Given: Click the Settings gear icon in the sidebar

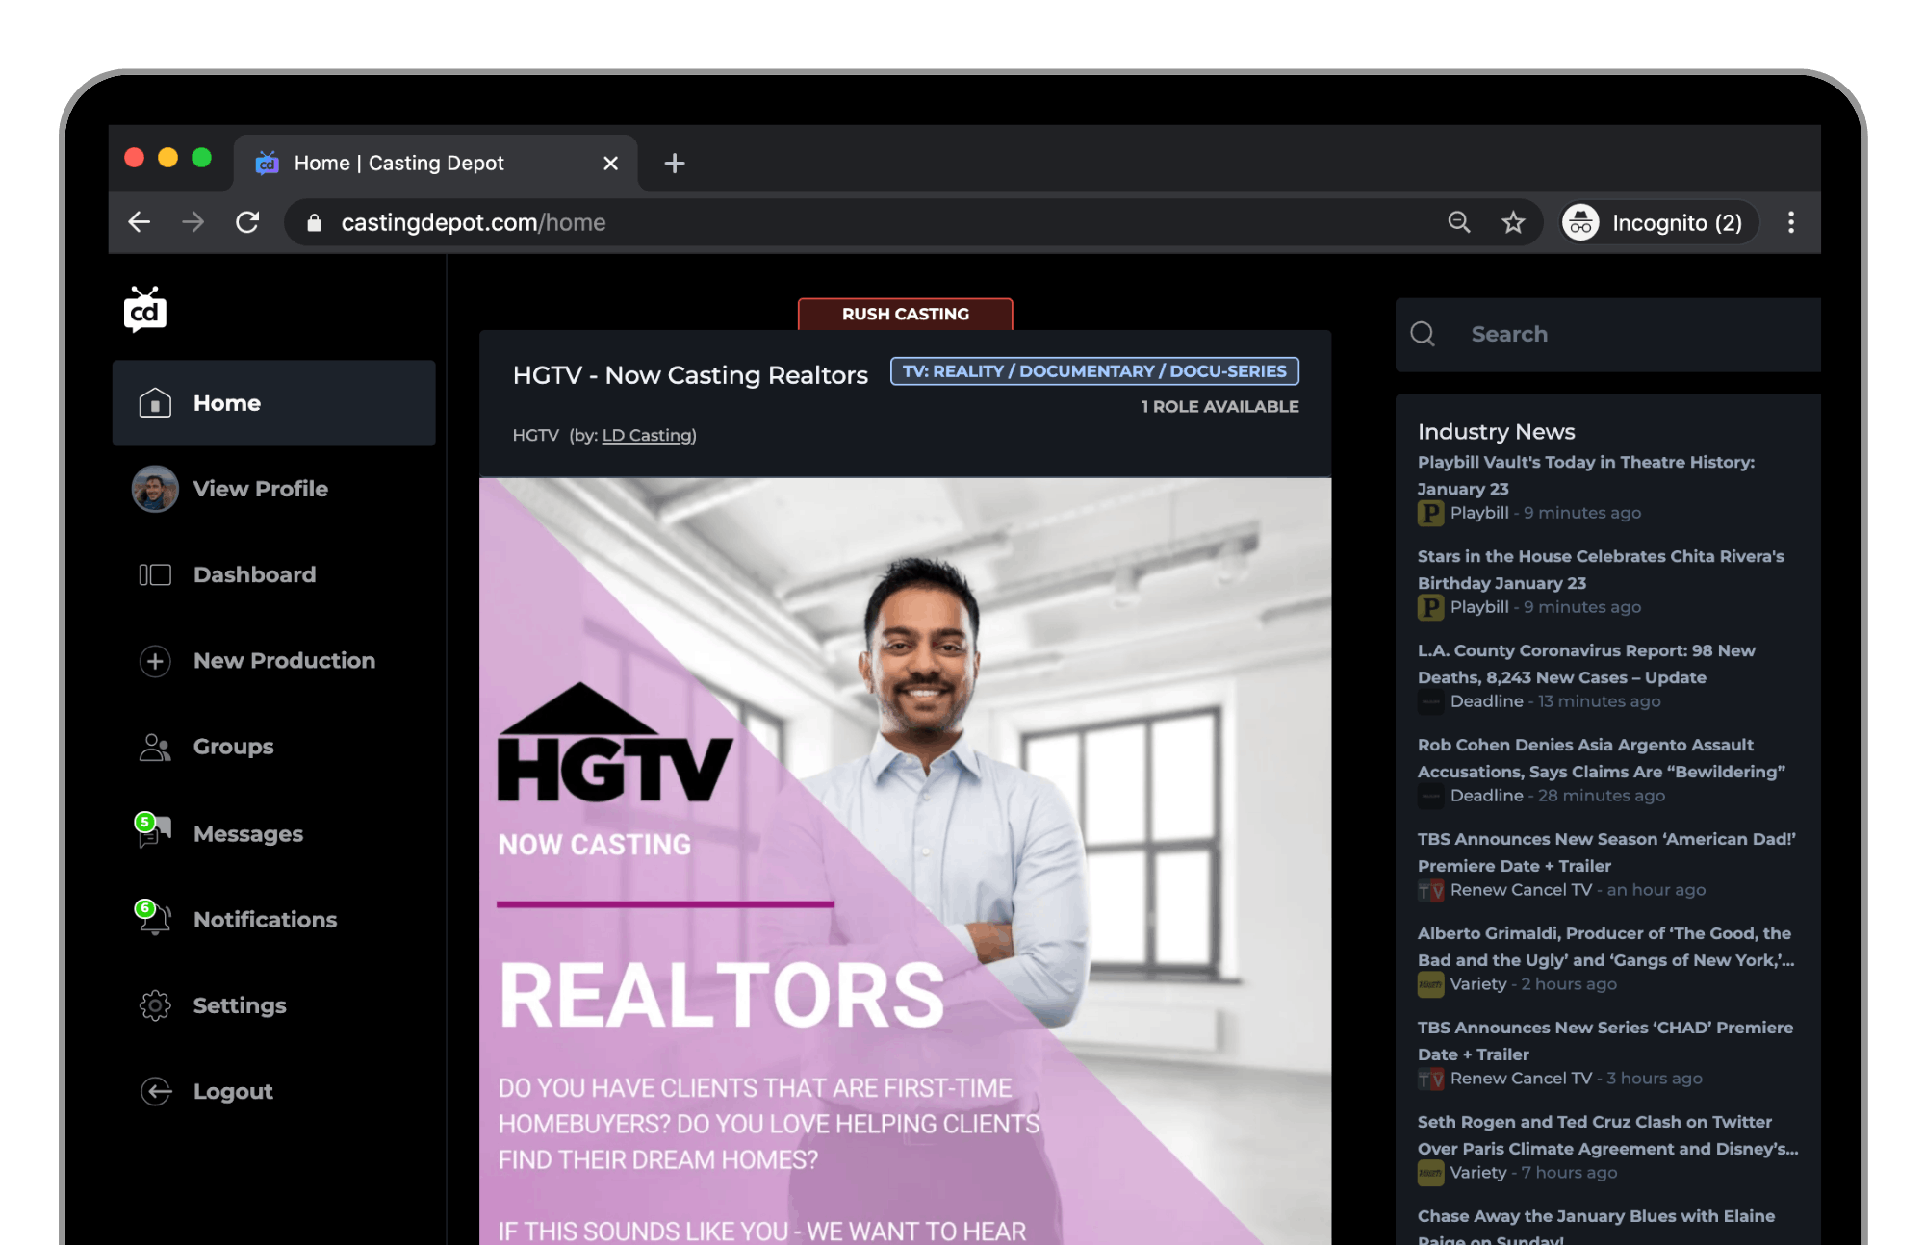Looking at the screenshot, I should [155, 1005].
